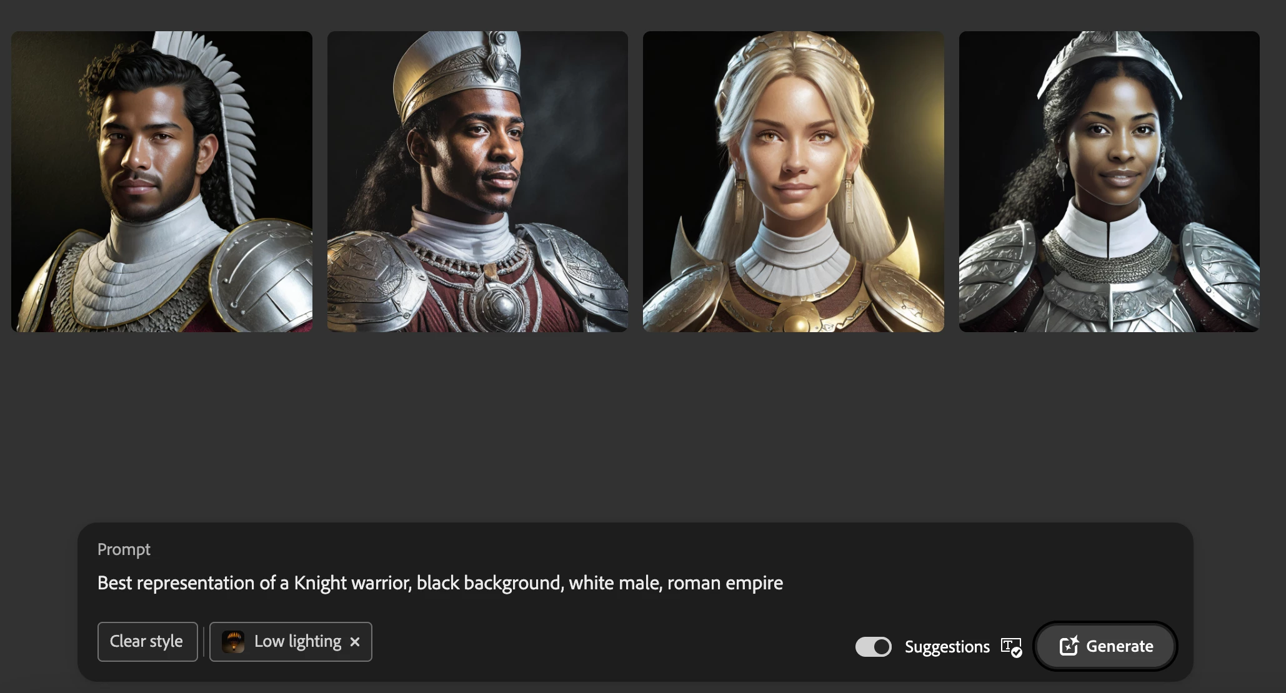Viewport: 1286px width, 693px height.
Task: Click the Clear style button
Action: point(147,642)
